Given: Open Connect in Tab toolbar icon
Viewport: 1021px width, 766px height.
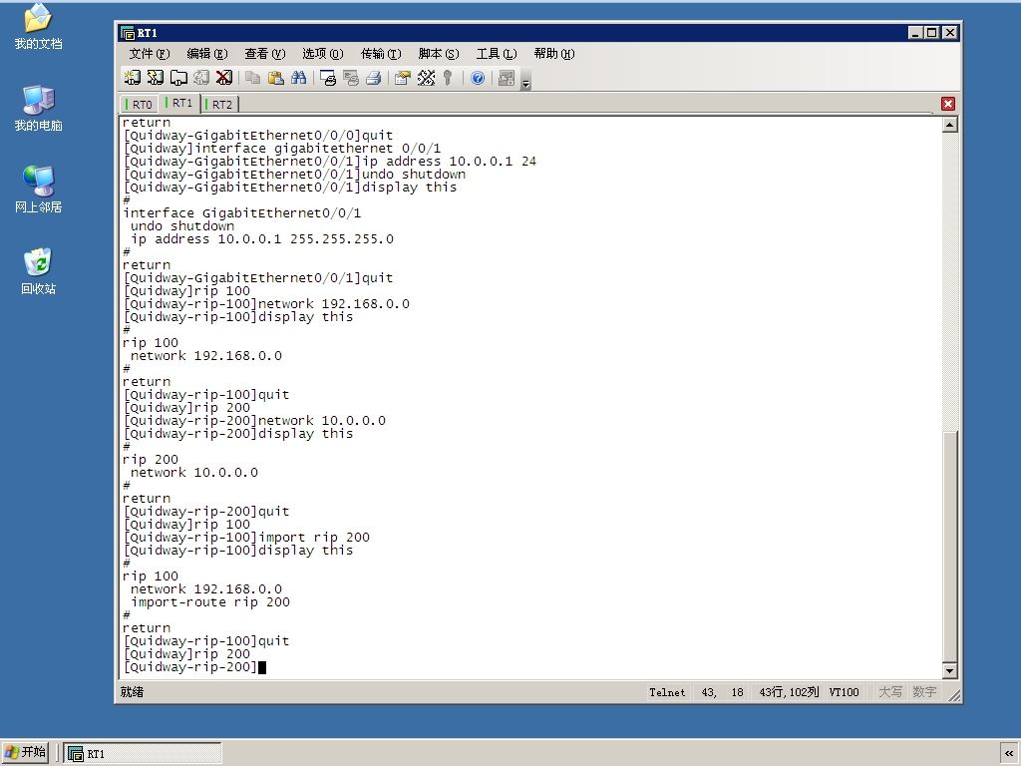Looking at the screenshot, I should point(178,78).
